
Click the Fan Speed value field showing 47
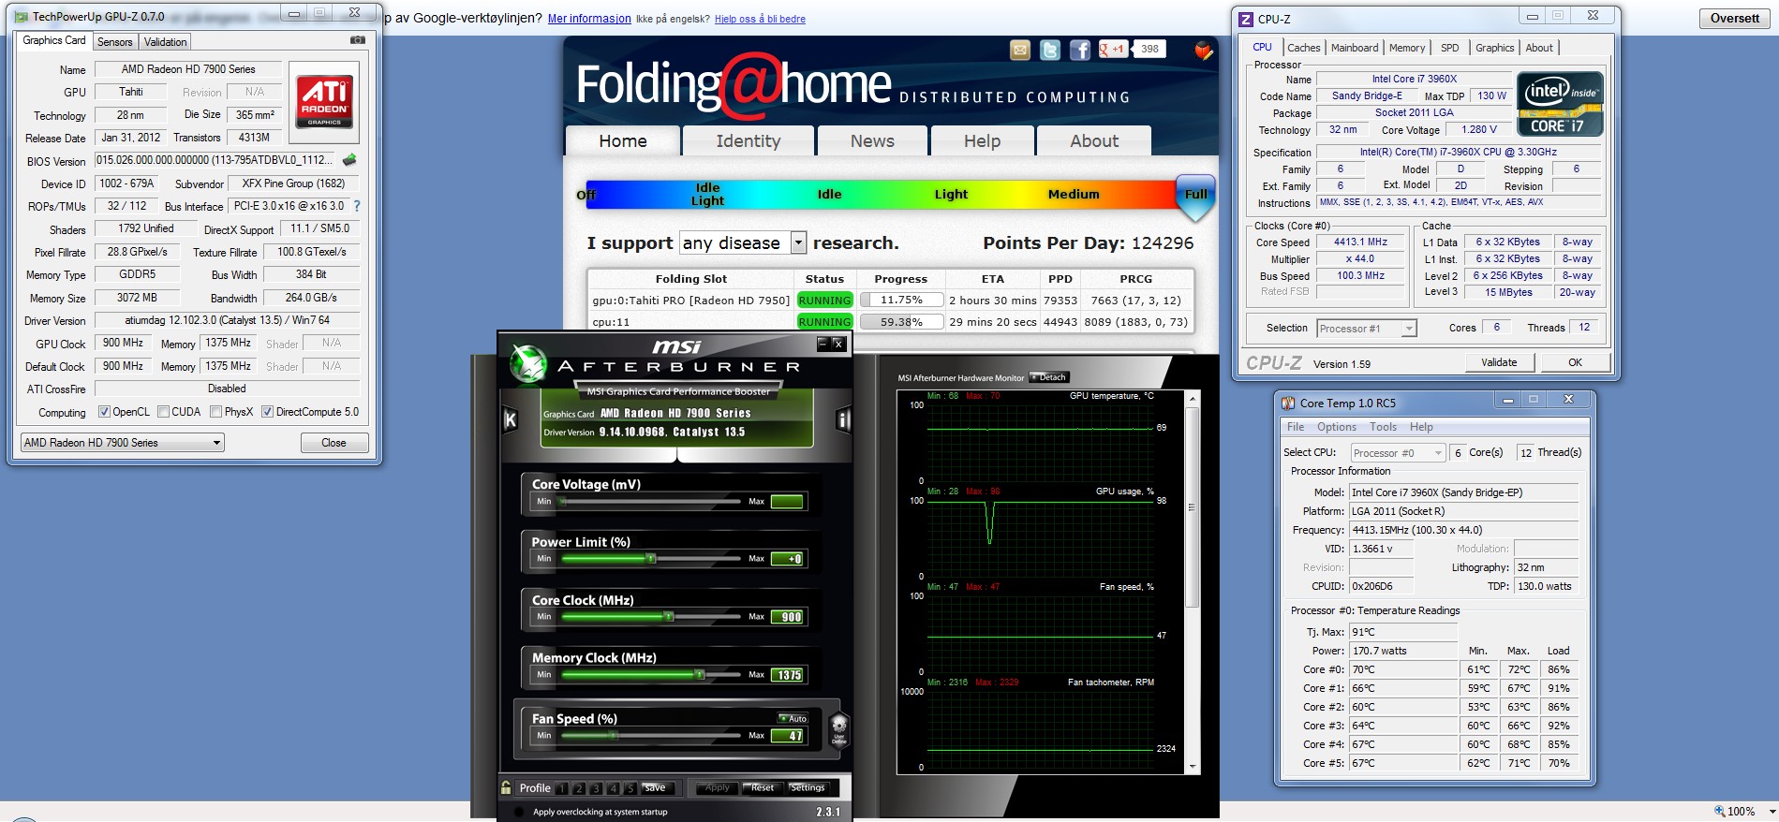[787, 736]
